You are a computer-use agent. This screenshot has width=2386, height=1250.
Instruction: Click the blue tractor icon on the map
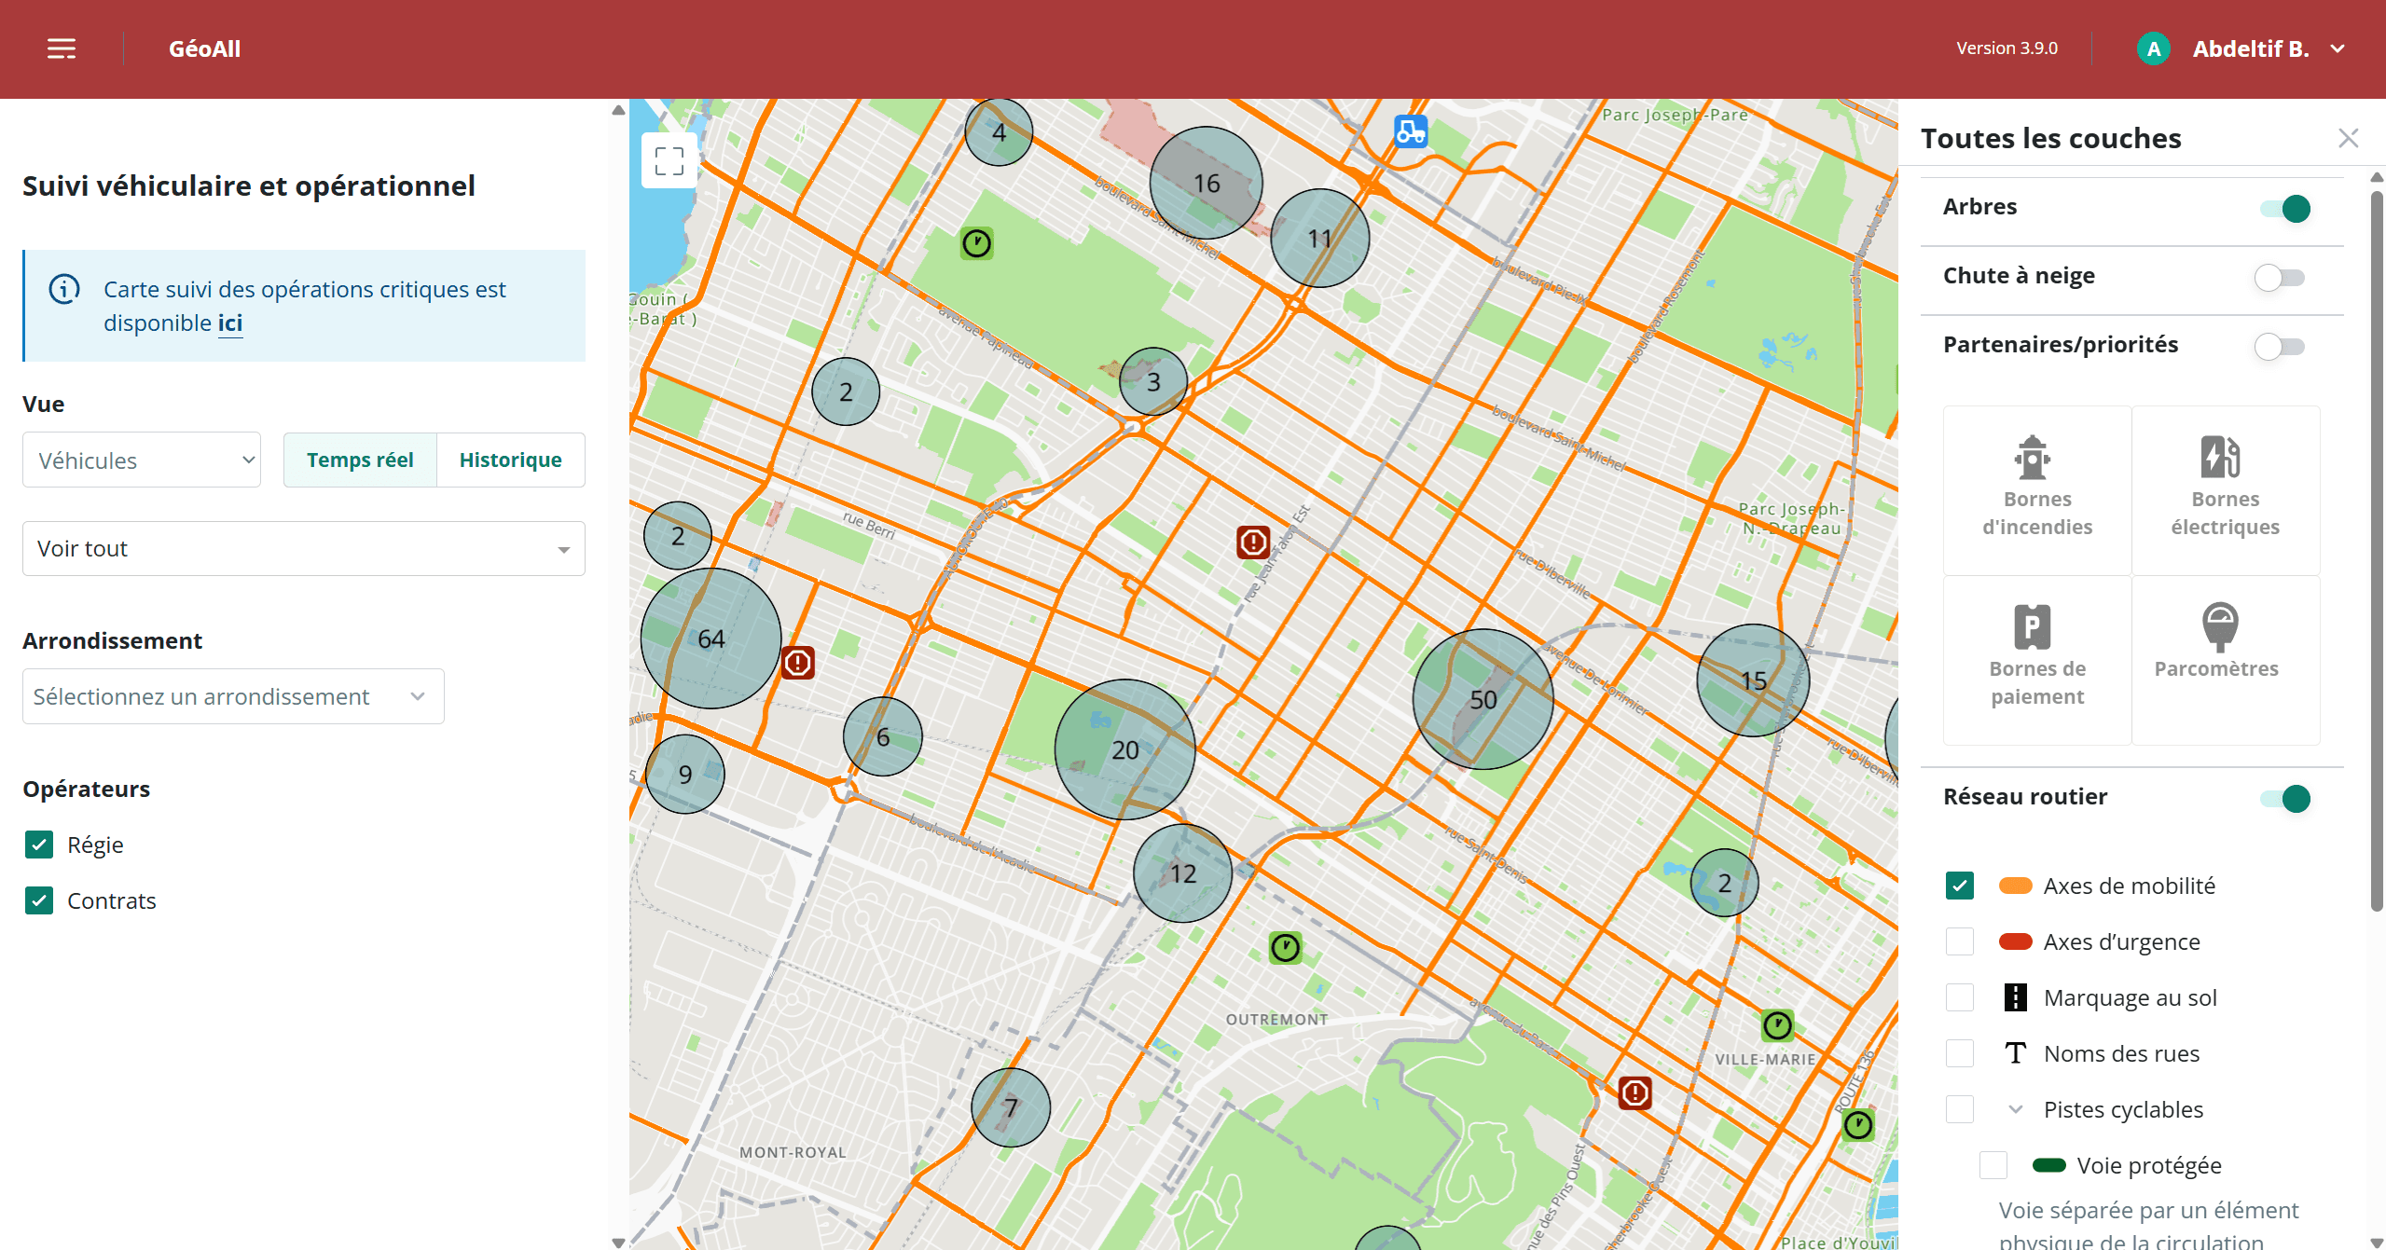pyautogui.click(x=1410, y=132)
